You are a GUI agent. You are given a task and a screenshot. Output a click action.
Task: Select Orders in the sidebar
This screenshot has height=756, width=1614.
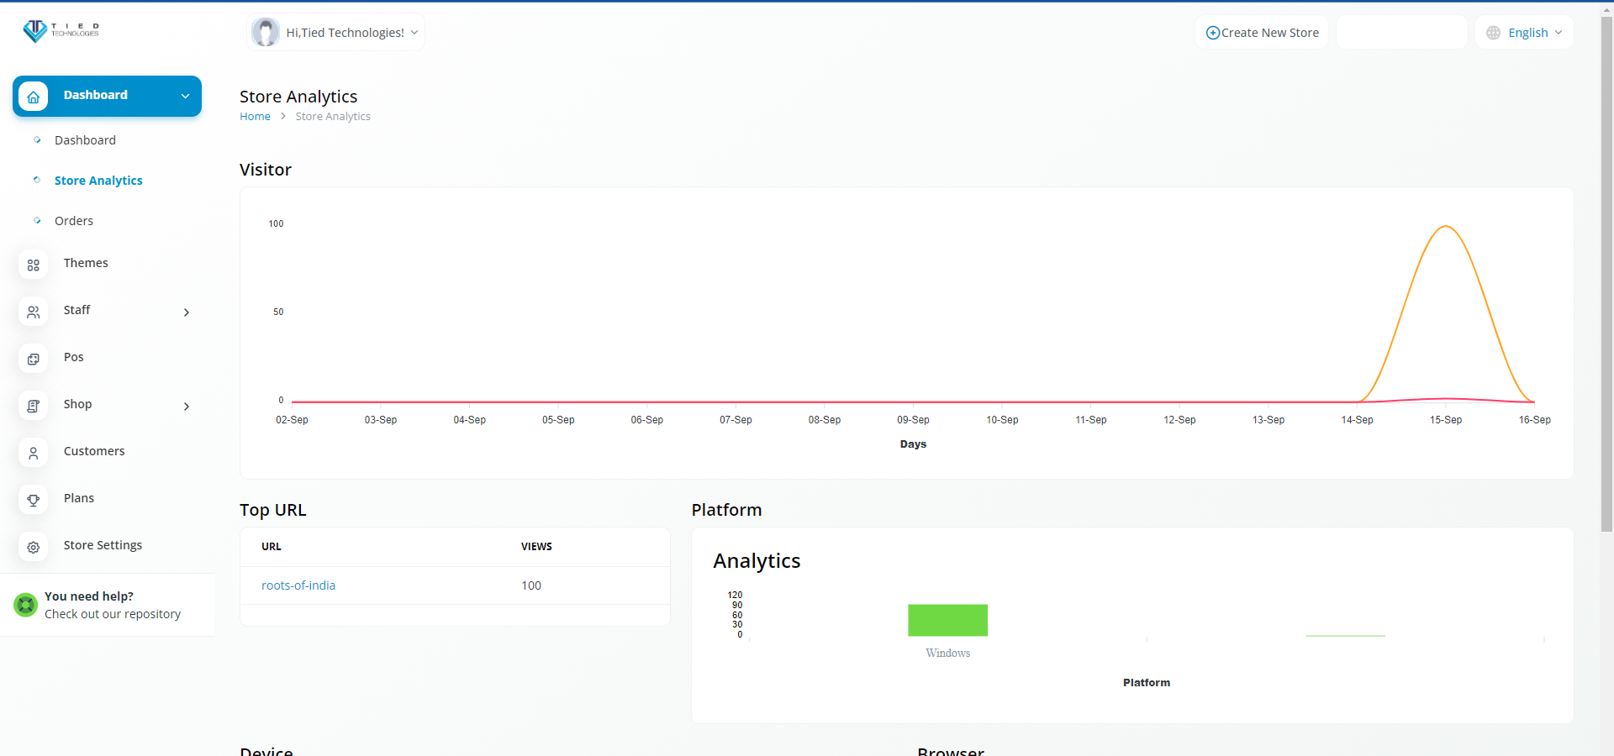coord(74,221)
